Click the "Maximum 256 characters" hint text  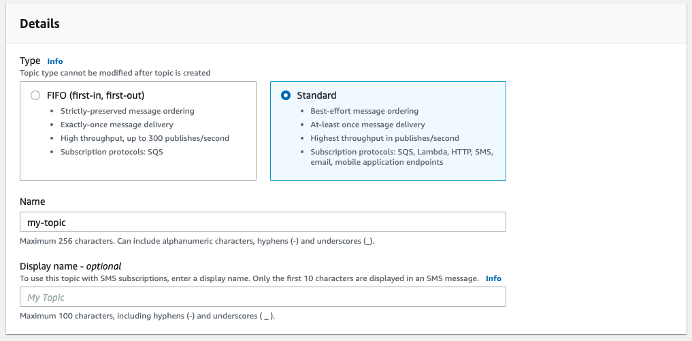click(x=197, y=241)
